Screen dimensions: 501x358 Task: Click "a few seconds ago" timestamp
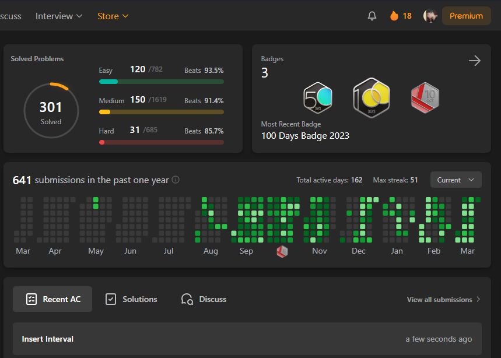(x=439, y=339)
